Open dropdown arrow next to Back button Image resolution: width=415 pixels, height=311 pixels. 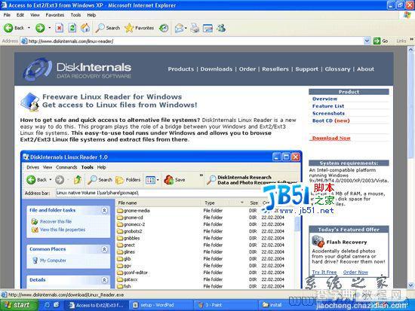click(x=29, y=28)
